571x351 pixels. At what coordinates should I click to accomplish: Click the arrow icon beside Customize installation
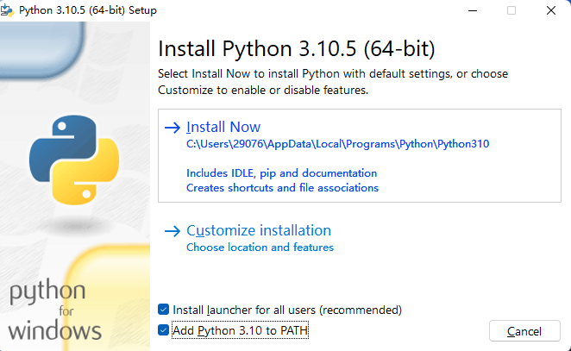pos(173,231)
